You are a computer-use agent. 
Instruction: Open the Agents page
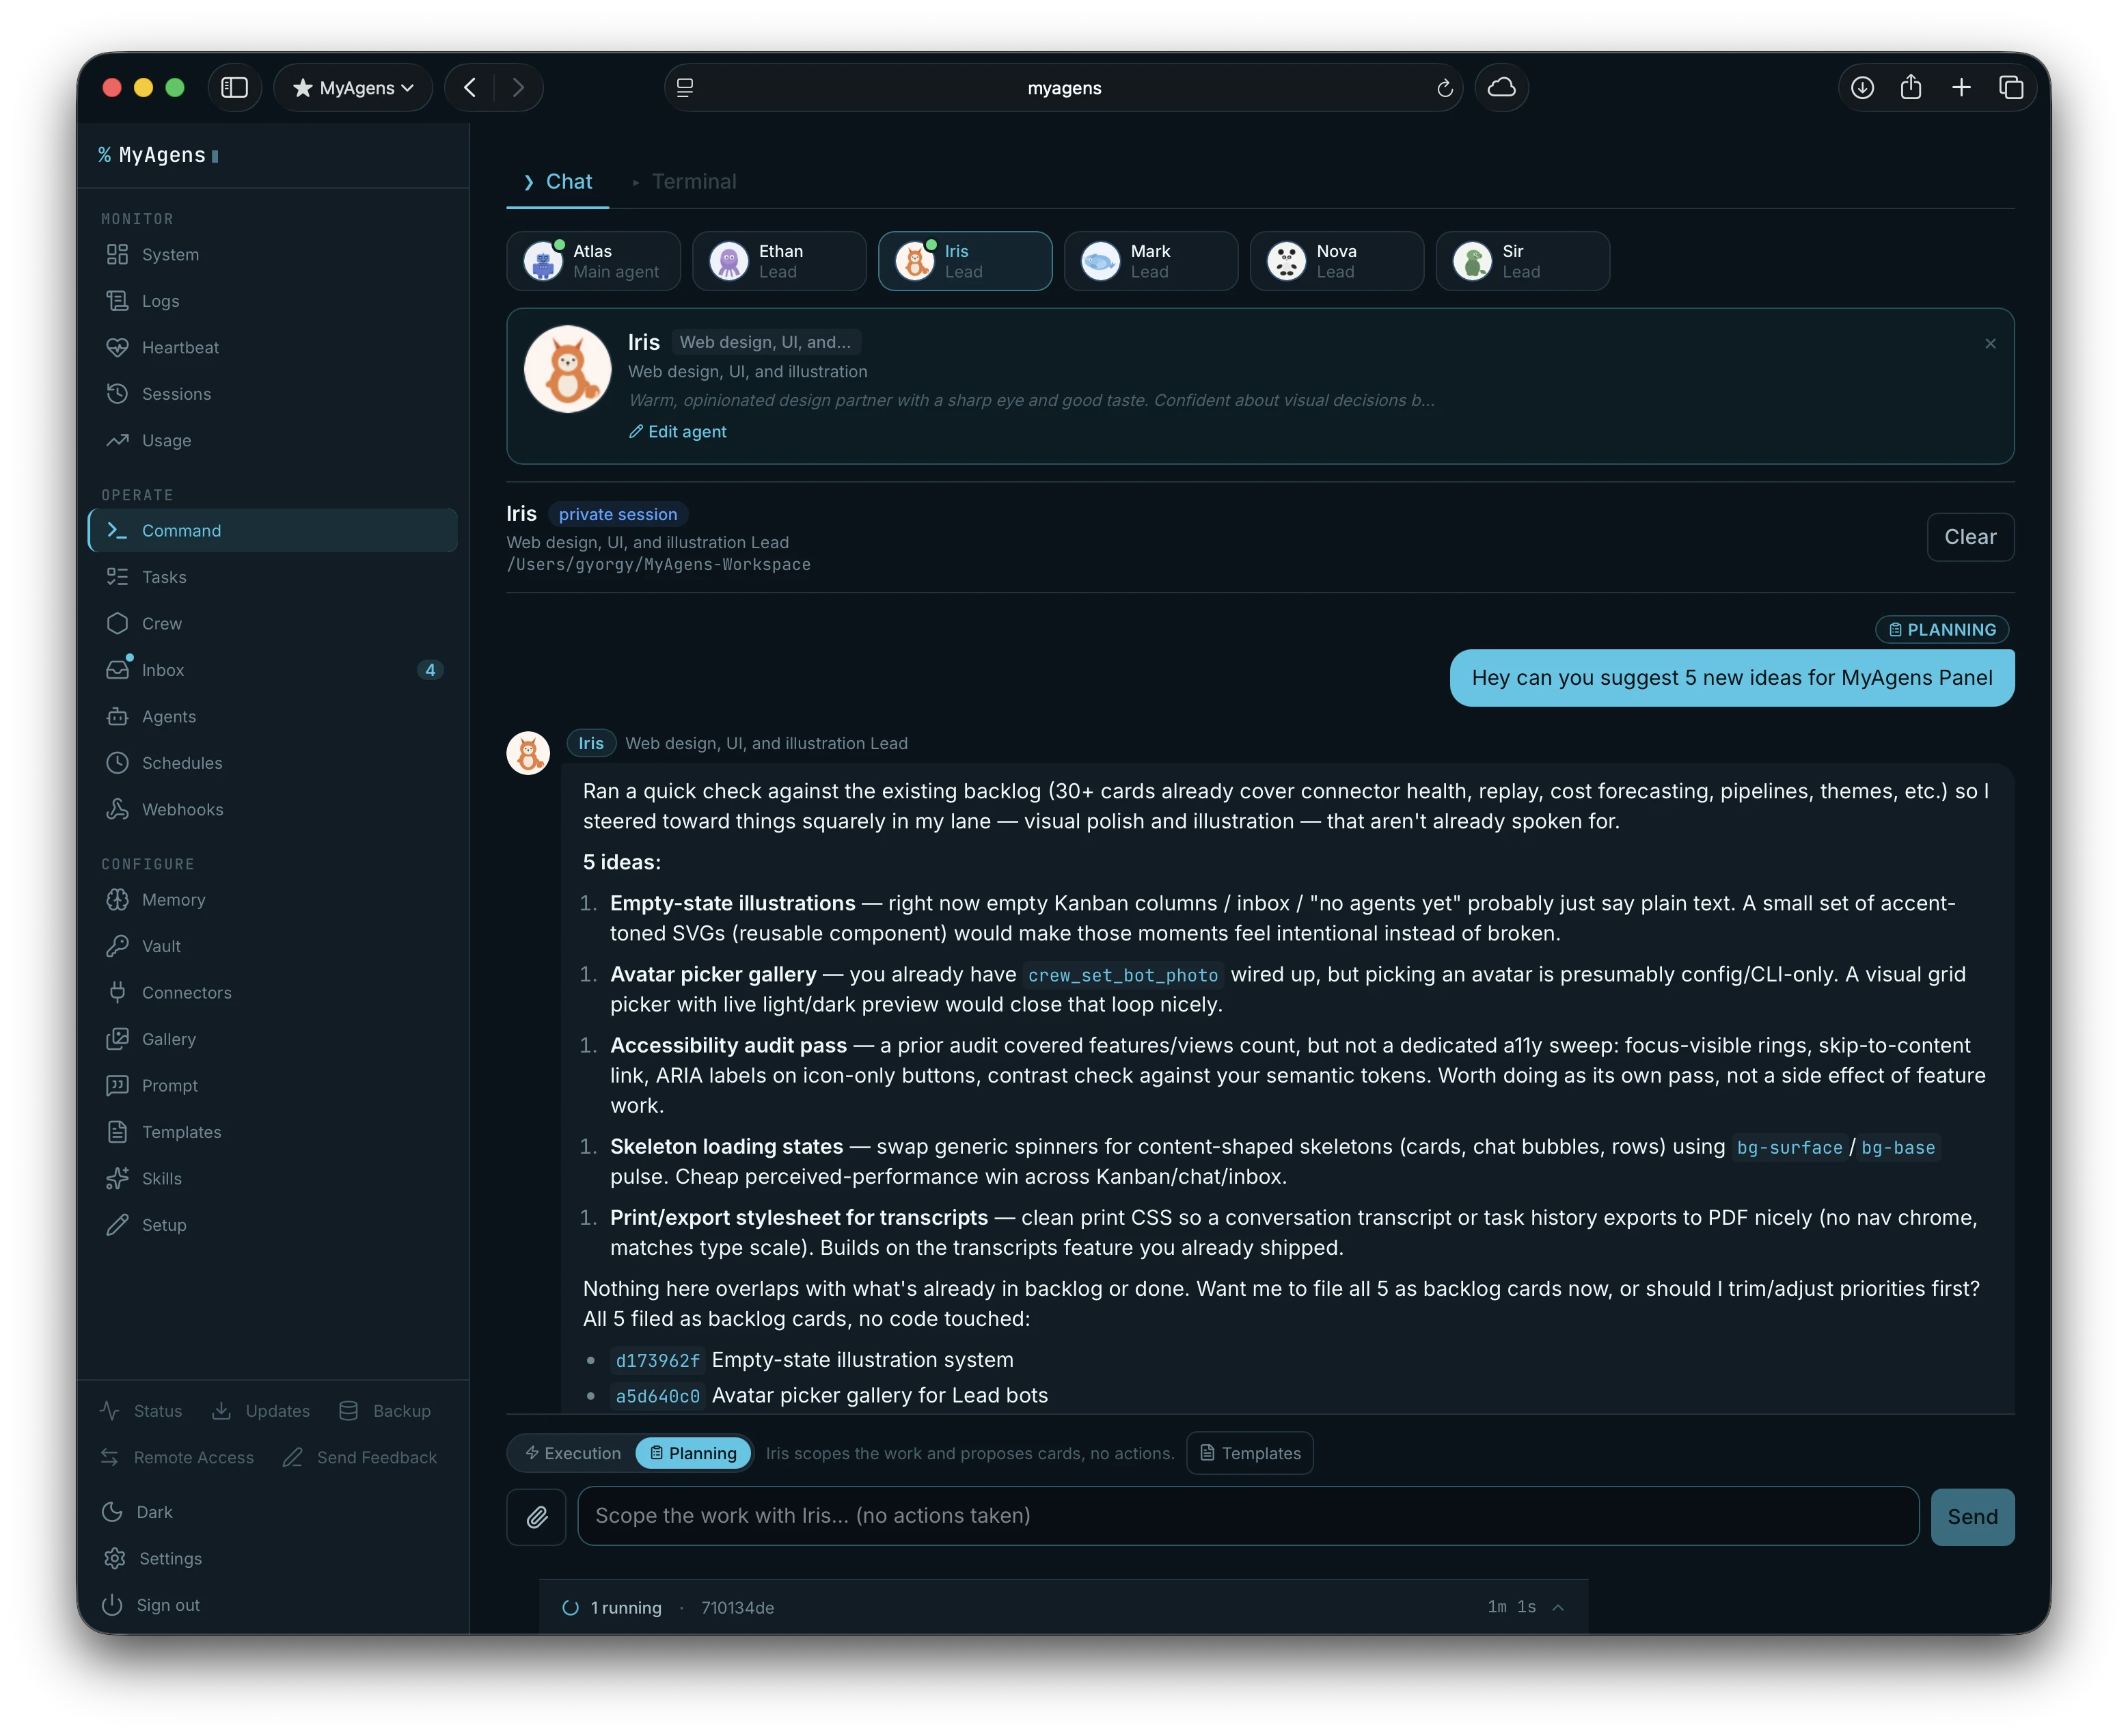click(272, 716)
